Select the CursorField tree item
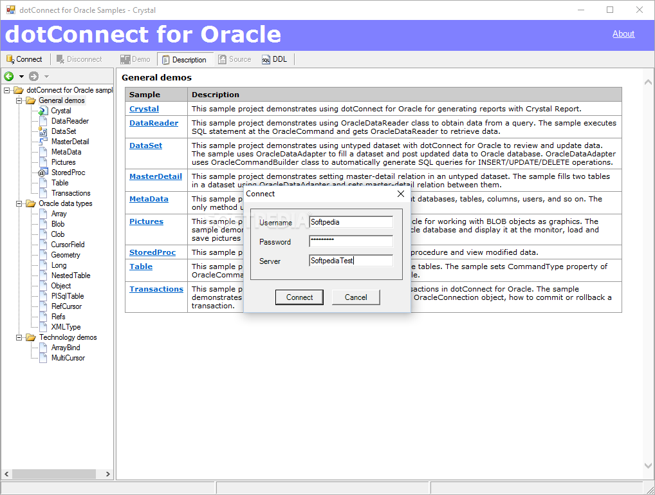The width and height of the screenshot is (655, 495). click(x=68, y=245)
